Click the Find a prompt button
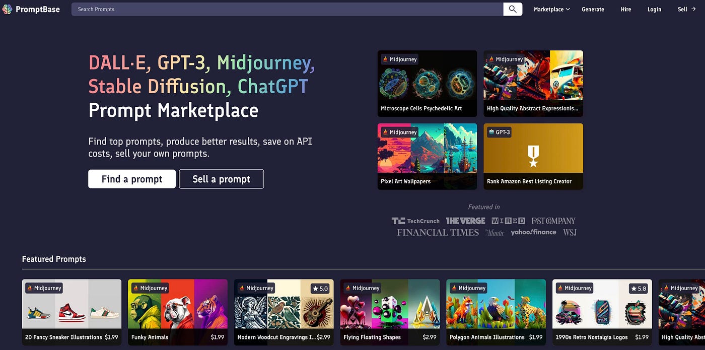Image resolution: width=705 pixels, height=350 pixels. click(132, 179)
